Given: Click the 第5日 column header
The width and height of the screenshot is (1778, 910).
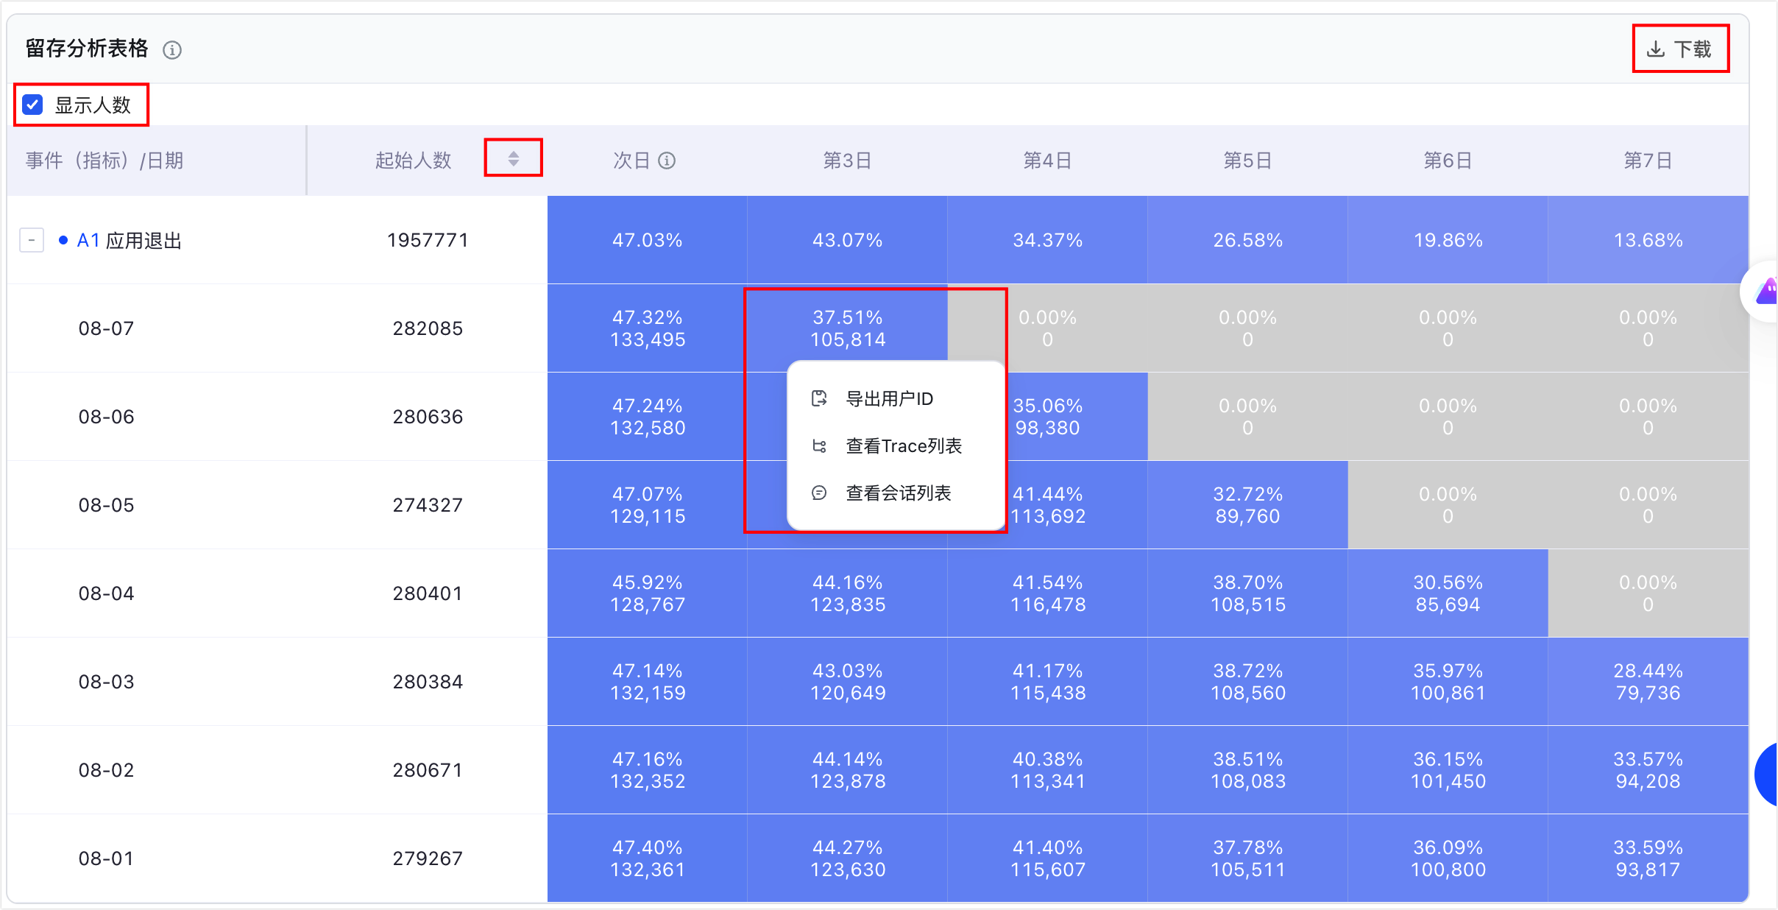Looking at the screenshot, I should tap(1247, 161).
